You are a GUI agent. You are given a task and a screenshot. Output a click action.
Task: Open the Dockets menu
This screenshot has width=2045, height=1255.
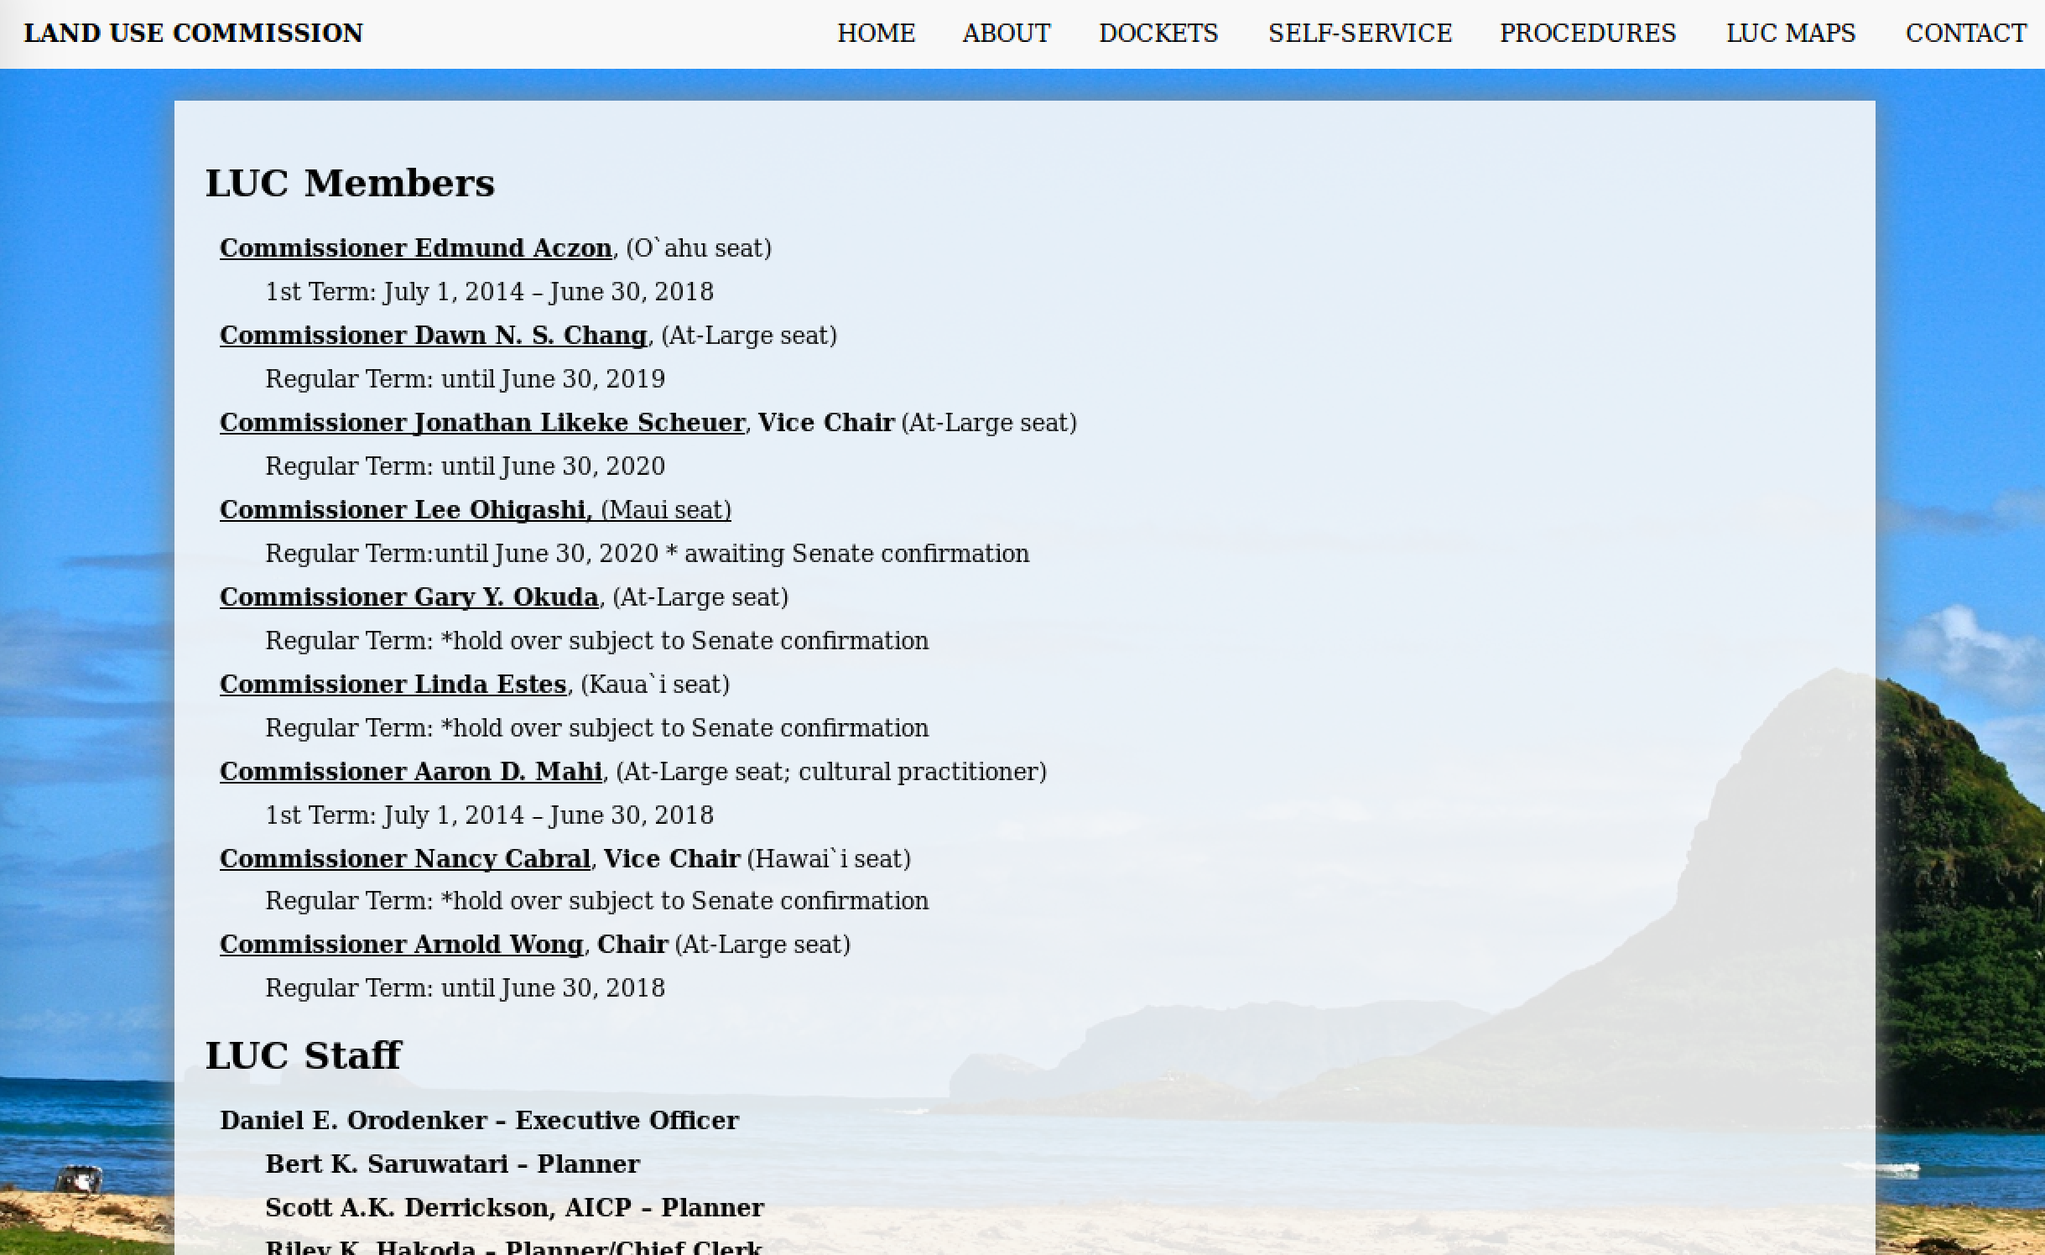[1158, 34]
